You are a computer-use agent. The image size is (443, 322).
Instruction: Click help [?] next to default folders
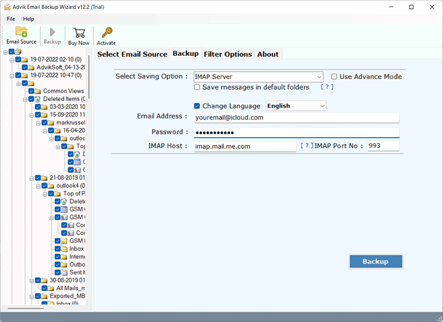[327, 87]
